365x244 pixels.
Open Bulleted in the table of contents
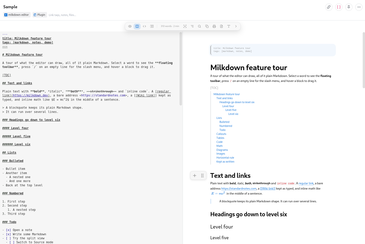(224, 122)
